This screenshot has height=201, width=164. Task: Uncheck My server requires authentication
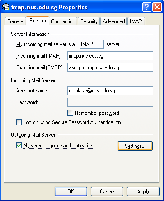pyautogui.click(x=19, y=146)
